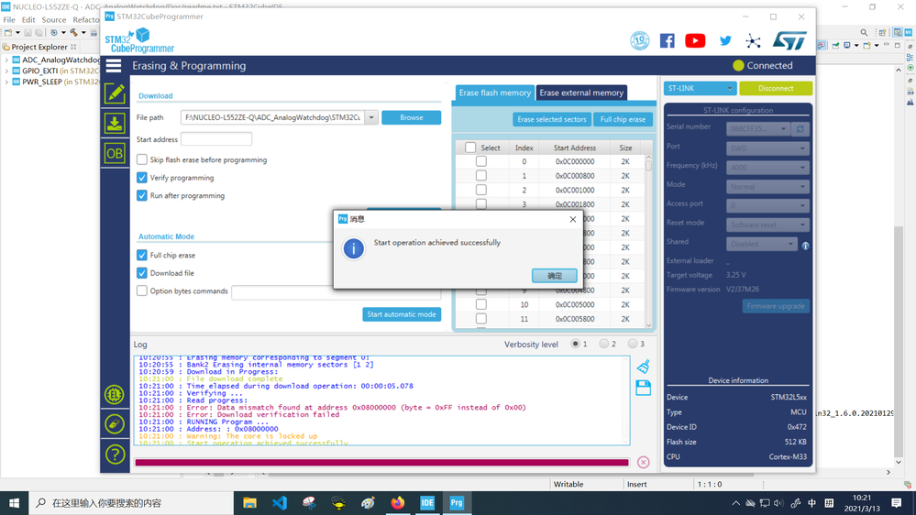The image size is (916, 515).
Task: Click the download progress bar
Action: coord(382,463)
